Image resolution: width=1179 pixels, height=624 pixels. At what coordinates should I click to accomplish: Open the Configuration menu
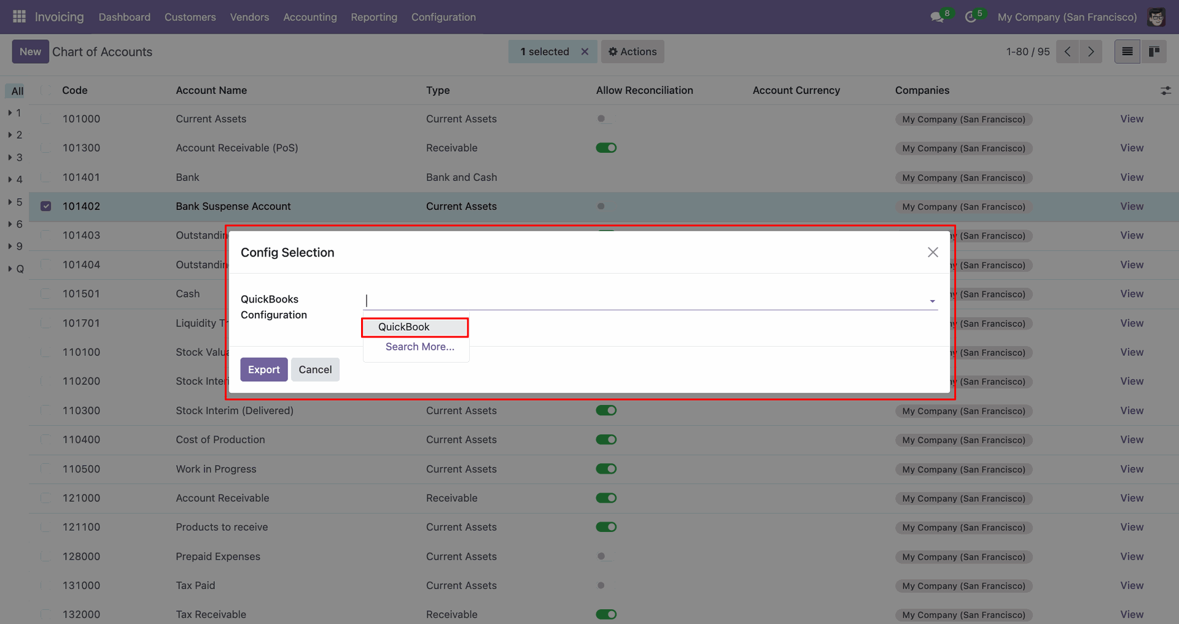pos(443,17)
